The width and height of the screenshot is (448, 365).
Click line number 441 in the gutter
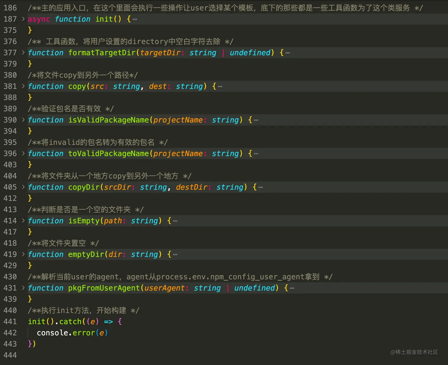(10, 321)
